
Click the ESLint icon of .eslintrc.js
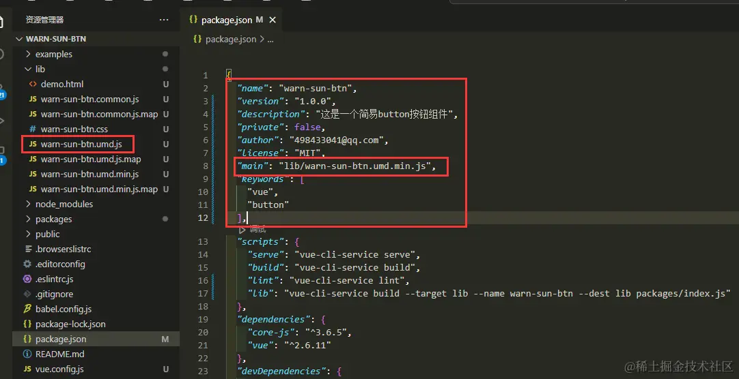27,279
